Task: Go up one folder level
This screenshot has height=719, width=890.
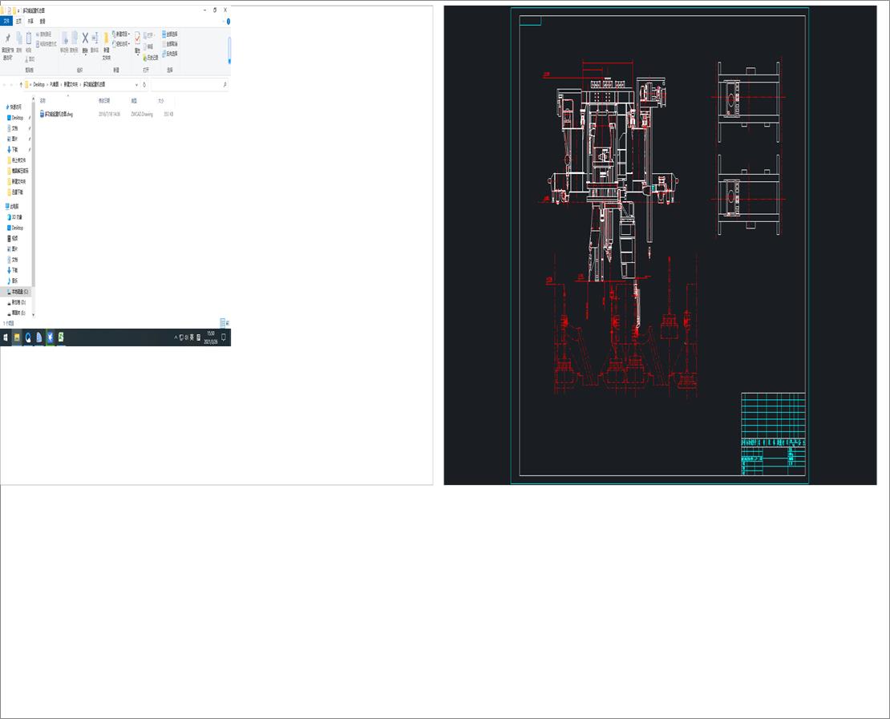Action: (21, 84)
